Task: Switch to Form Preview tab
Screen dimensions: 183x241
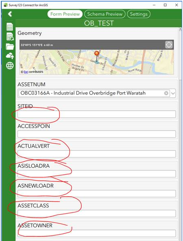Action: pyautogui.click(x=65, y=14)
